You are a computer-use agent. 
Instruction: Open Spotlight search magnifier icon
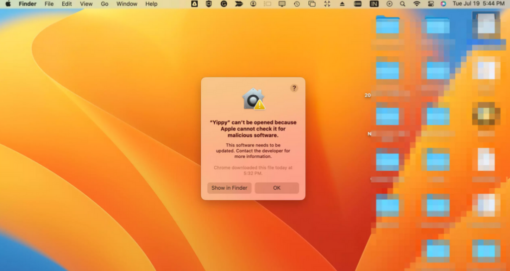click(402, 4)
